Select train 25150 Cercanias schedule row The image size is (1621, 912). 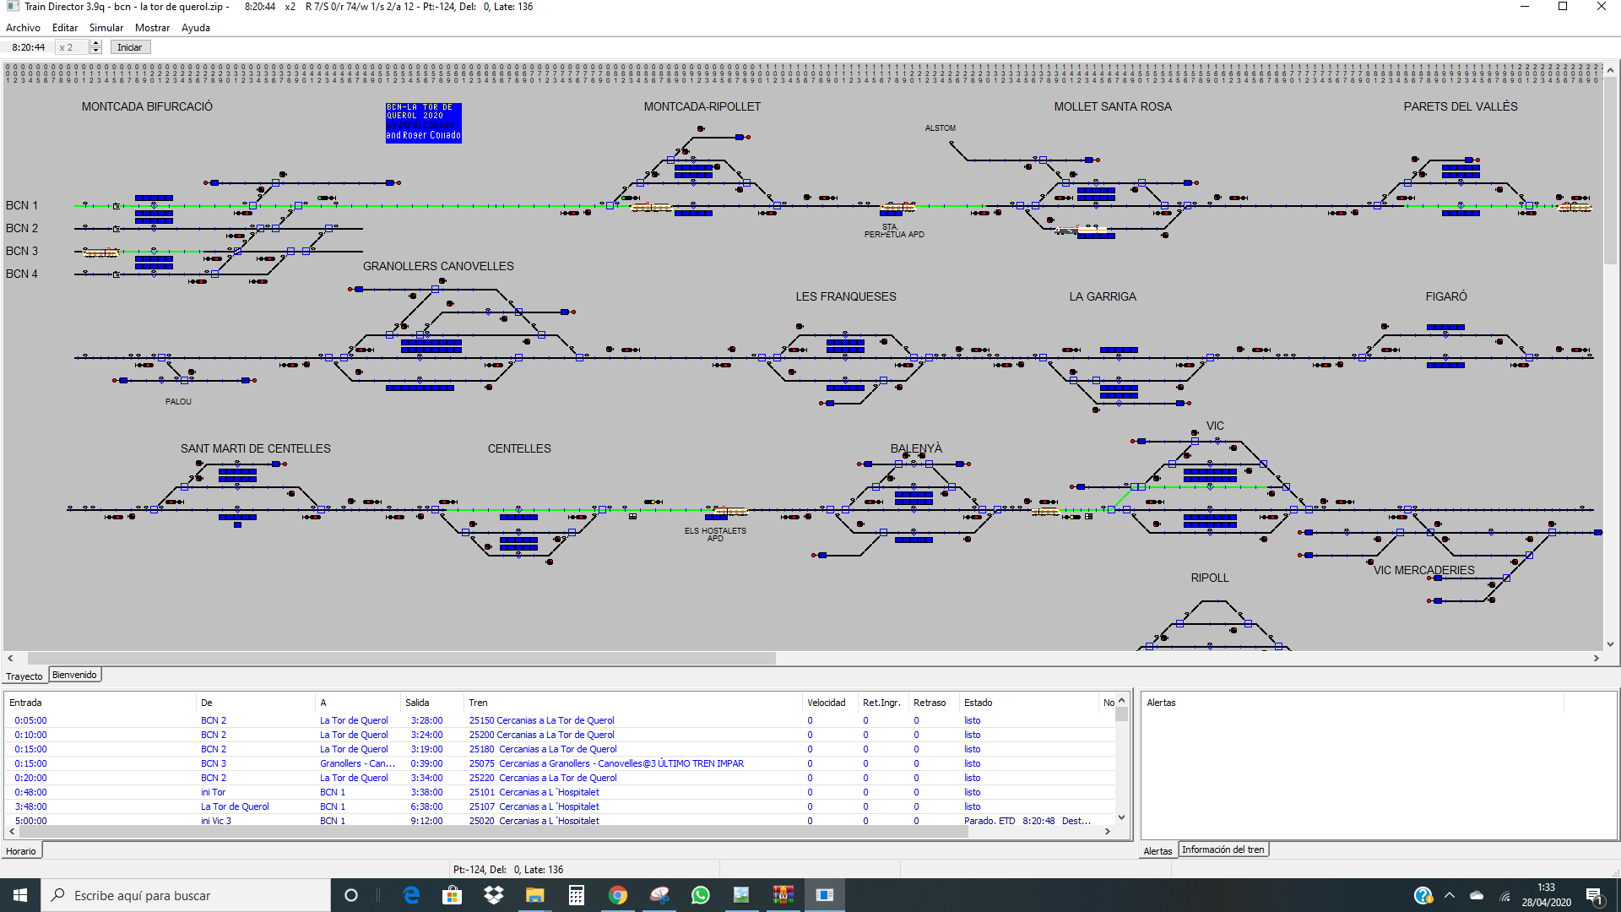pos(541,720)
